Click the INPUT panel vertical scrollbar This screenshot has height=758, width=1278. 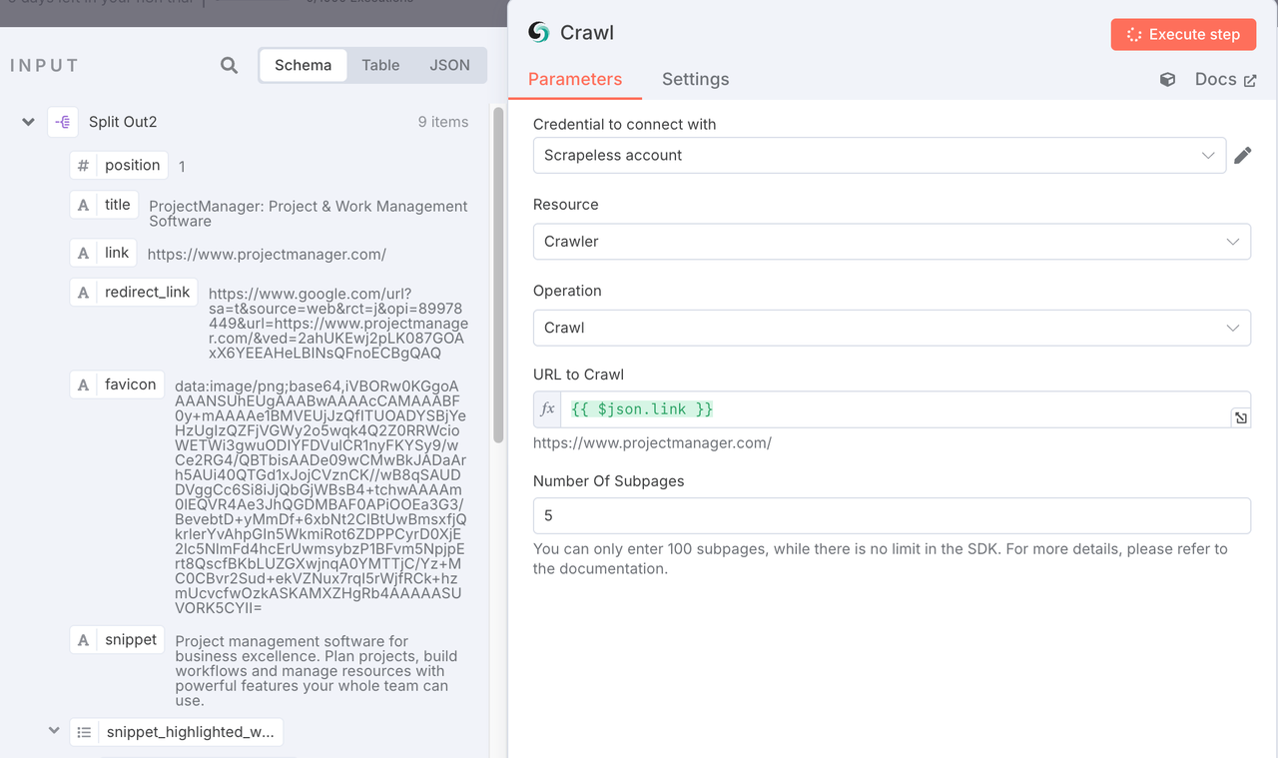pyautogui.click(x=498, y=275)
